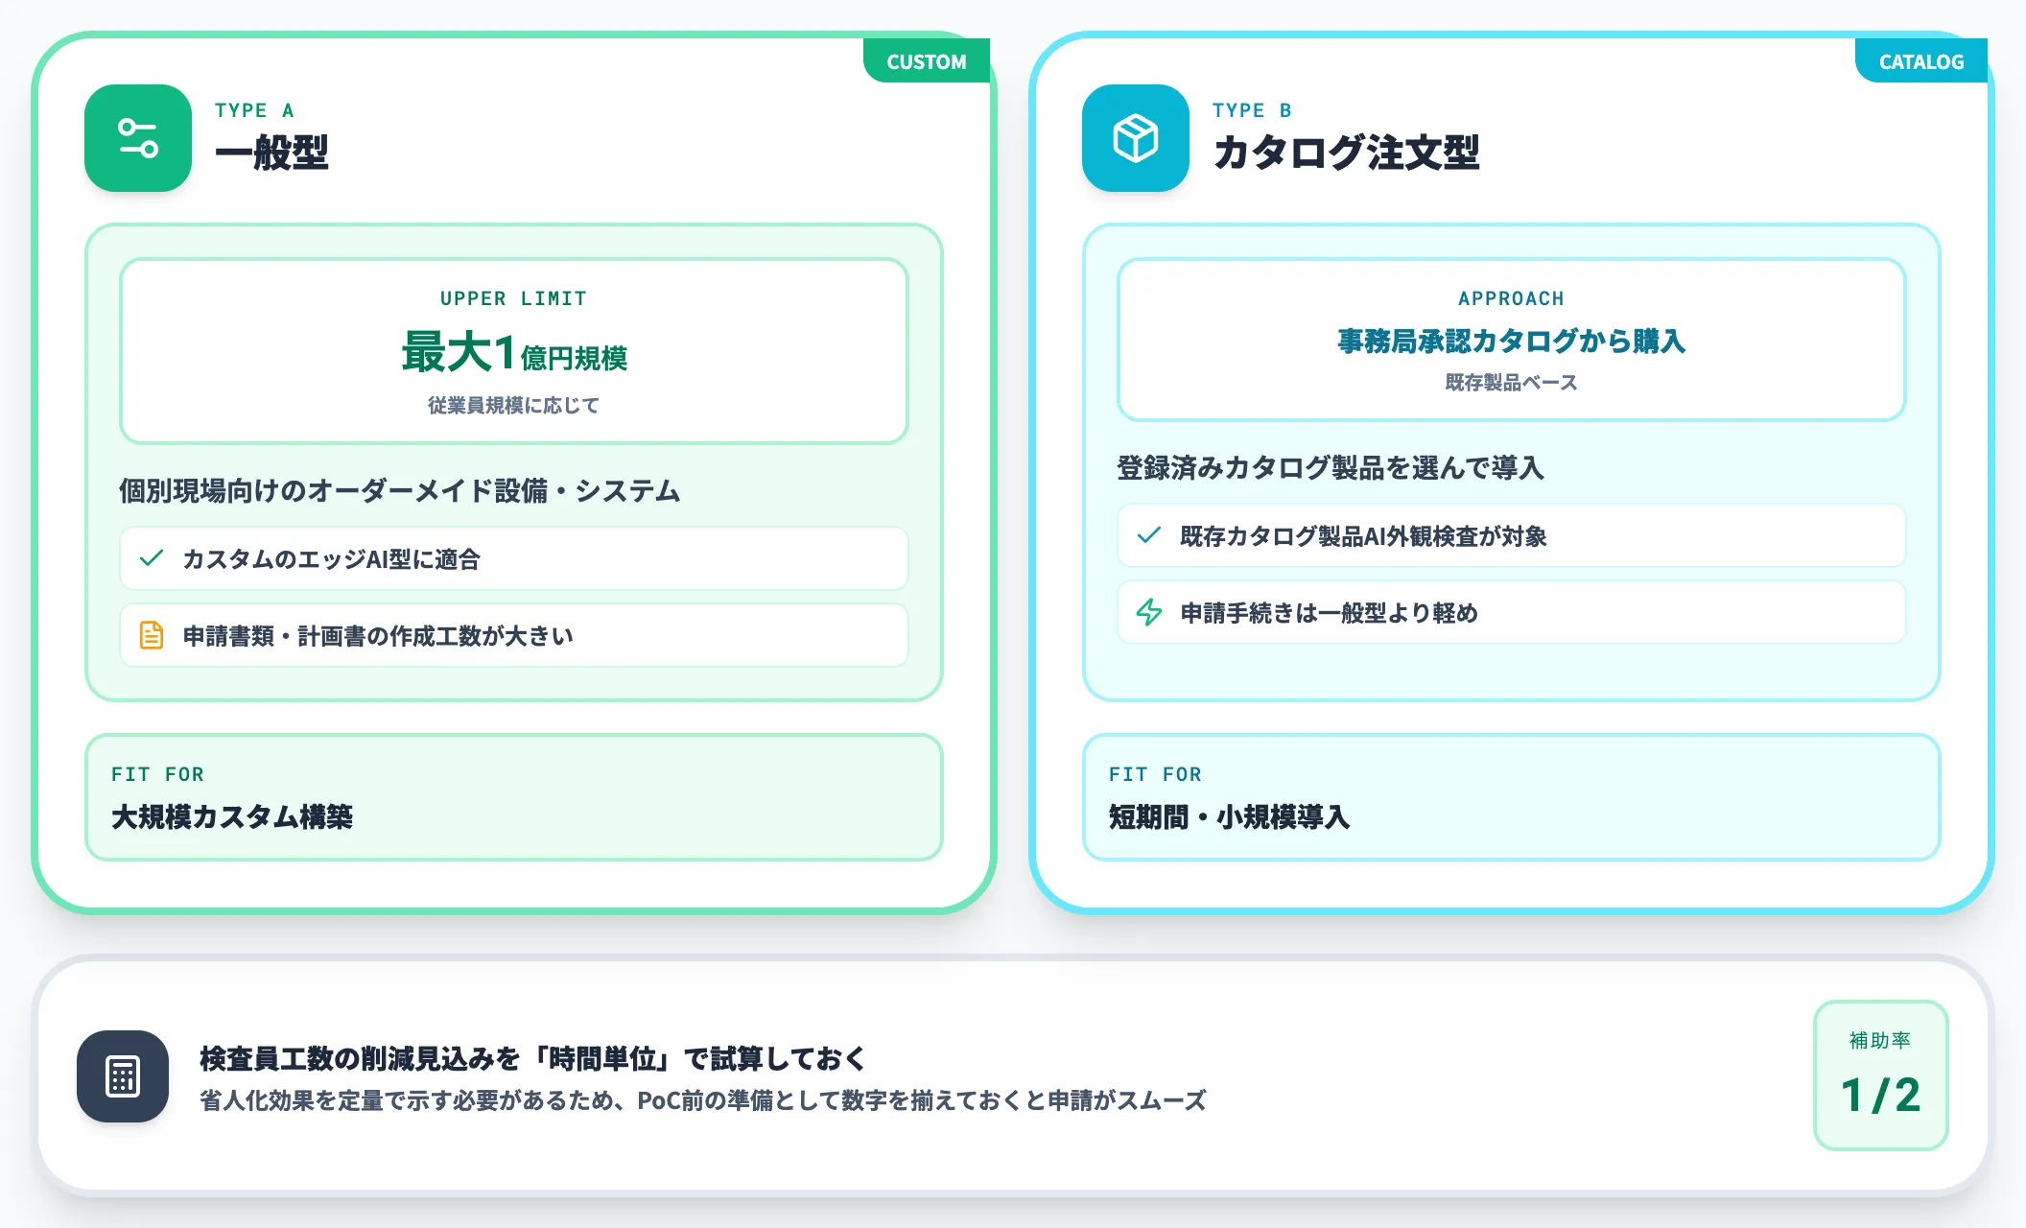Click the package icon beside カタログ注文型
The image size is (2026, 1228).
[x=1134, y=137]
